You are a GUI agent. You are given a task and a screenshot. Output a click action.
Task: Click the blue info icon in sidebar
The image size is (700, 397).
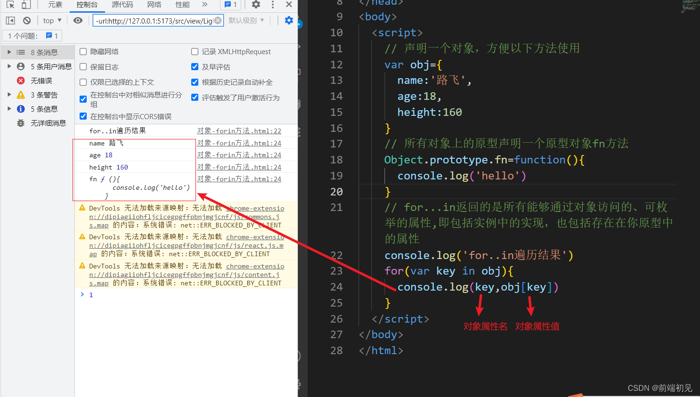[x=21, y=109]
